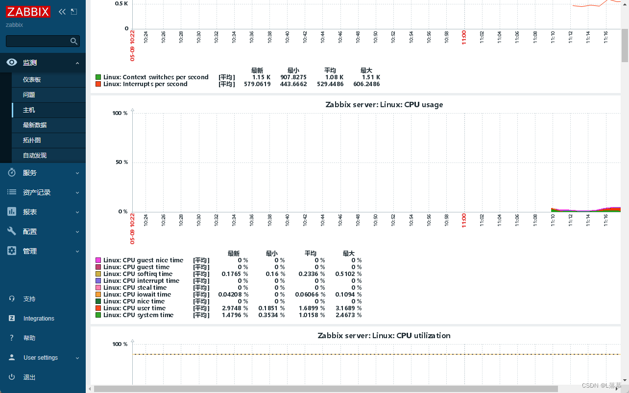Click the power icon for 退出
This screenshot has width=629, height=393.
(x=12, y=377)
